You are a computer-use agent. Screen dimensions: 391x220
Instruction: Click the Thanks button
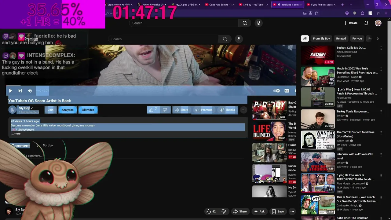(x=227, y=110)
